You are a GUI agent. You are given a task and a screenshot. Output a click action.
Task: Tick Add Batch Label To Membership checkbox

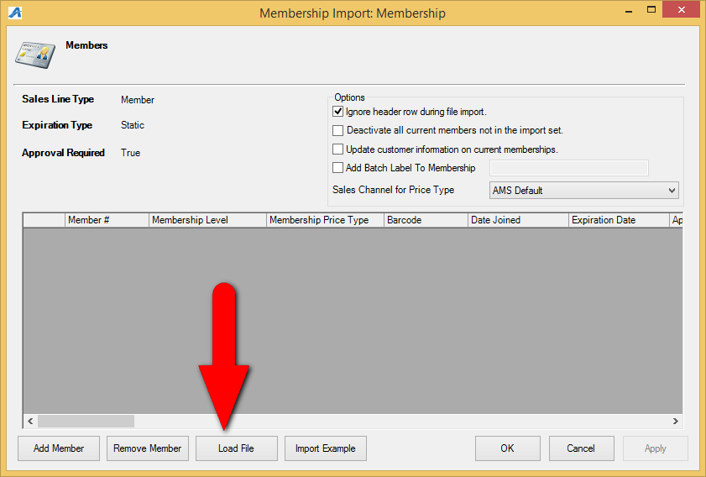click(x=337, y=168)
